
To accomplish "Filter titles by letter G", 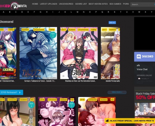I will click(41, 12).
